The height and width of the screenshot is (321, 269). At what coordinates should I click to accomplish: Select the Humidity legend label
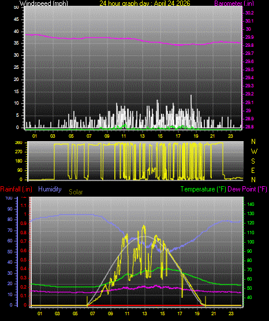click(50, 189)
